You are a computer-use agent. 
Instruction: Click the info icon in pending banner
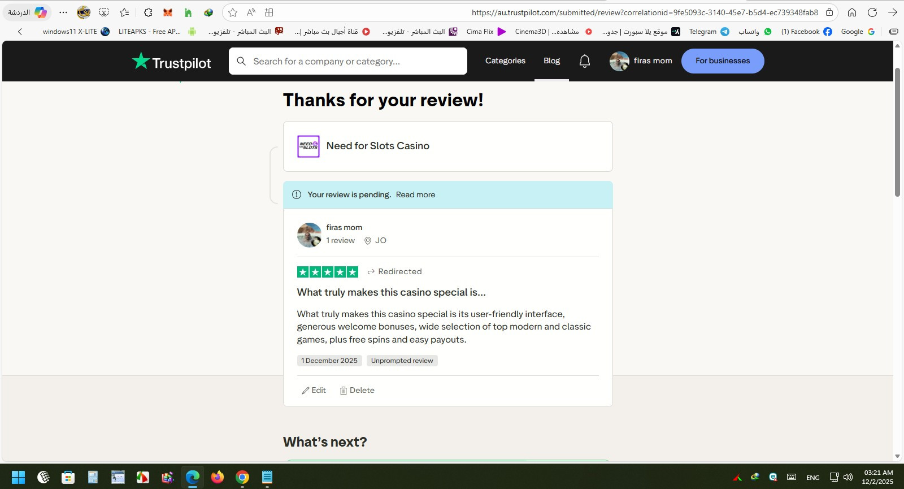(x=297, y=194)
